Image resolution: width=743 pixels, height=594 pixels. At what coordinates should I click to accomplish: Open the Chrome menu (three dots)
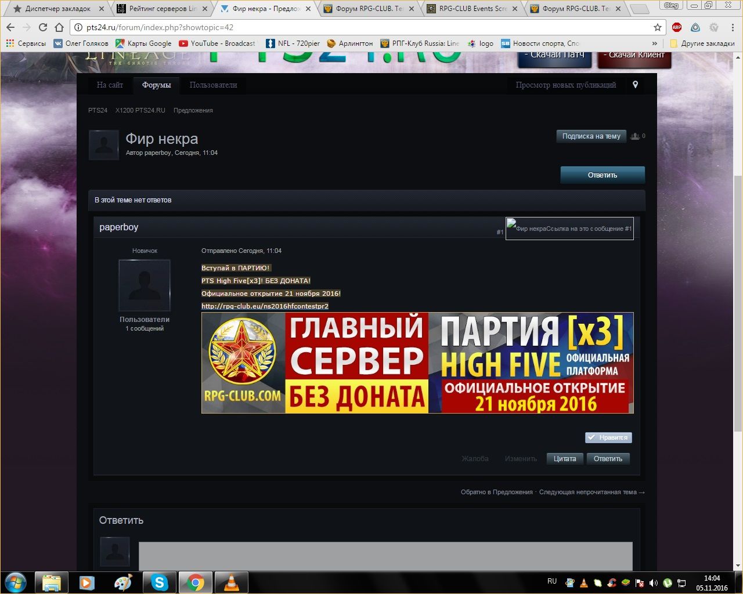pos(733,27)
